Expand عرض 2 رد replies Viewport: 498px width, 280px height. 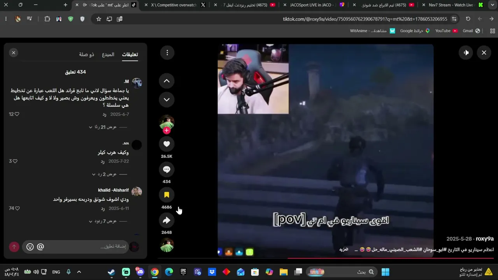pyautogui.click(x=104, y=174)
